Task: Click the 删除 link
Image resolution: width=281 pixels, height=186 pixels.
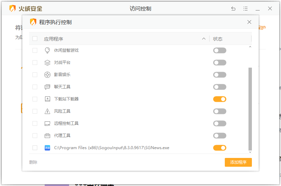Action: click(33, 162)
